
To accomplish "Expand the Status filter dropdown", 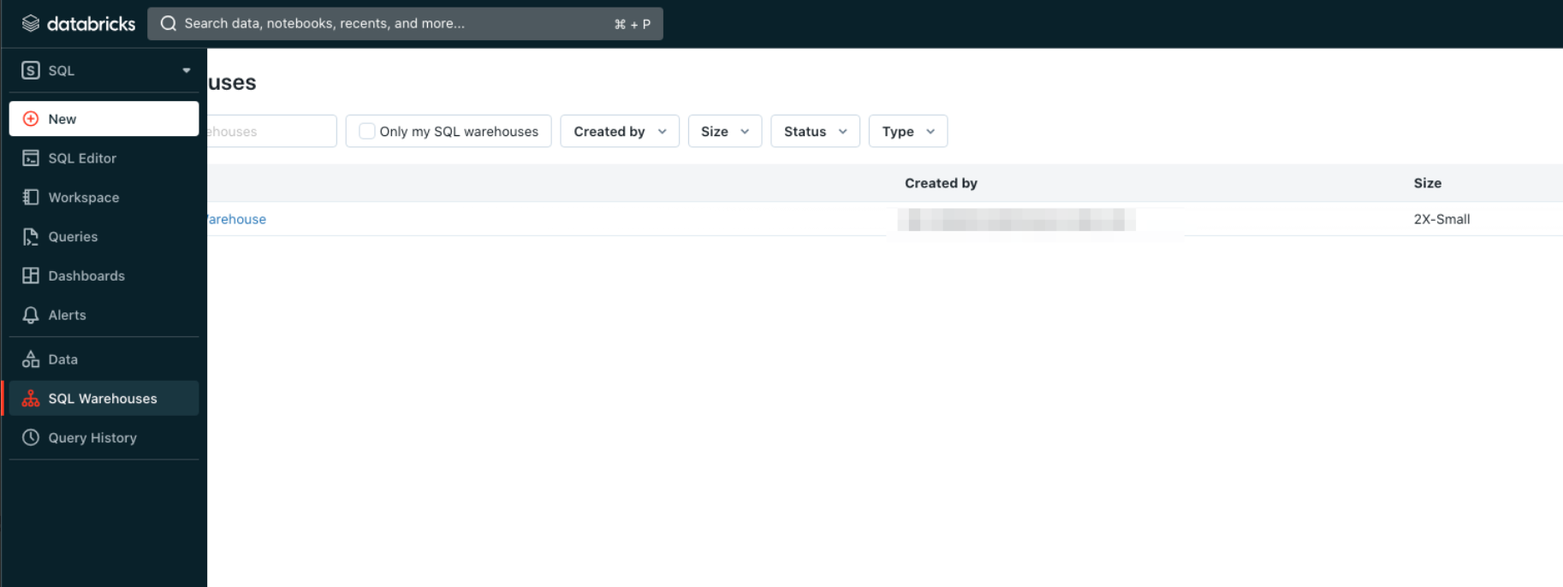I will coord(814,131).
